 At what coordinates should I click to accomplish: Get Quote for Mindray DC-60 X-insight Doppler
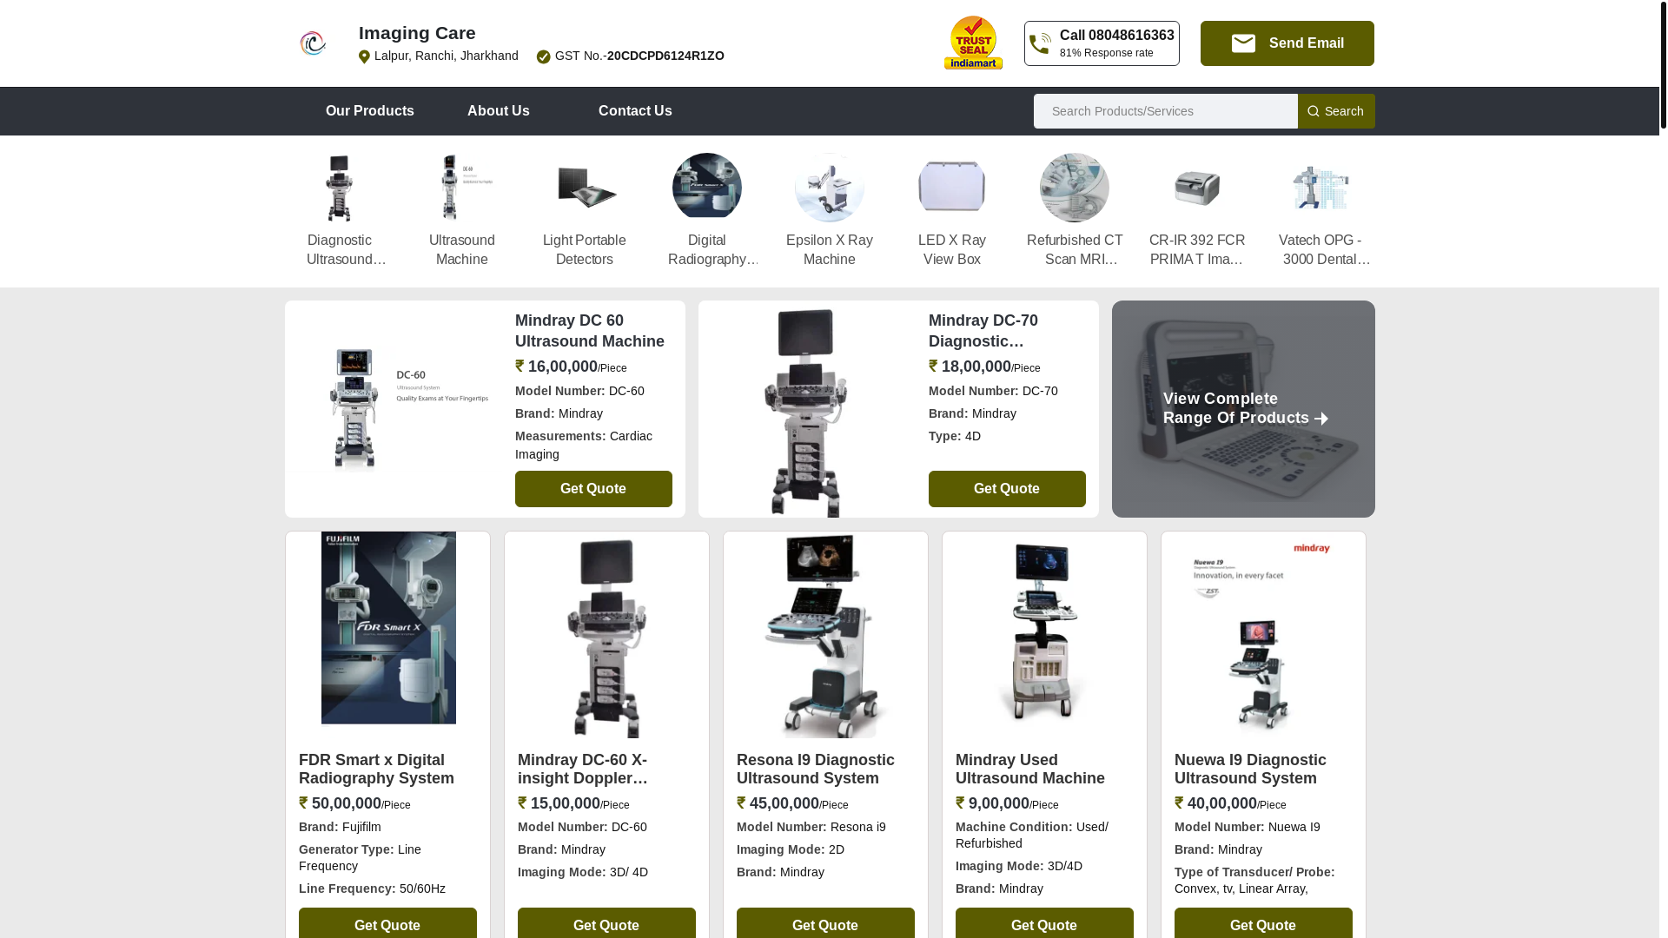(x=606, y=923)
